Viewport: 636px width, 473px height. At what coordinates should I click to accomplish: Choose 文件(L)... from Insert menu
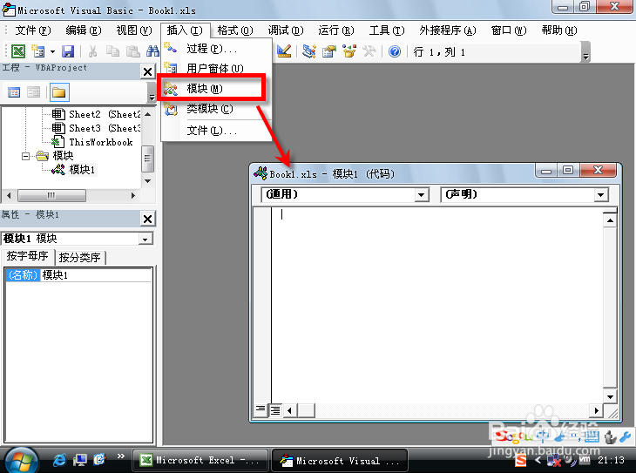pyautogui.click(x=216, y=130)
